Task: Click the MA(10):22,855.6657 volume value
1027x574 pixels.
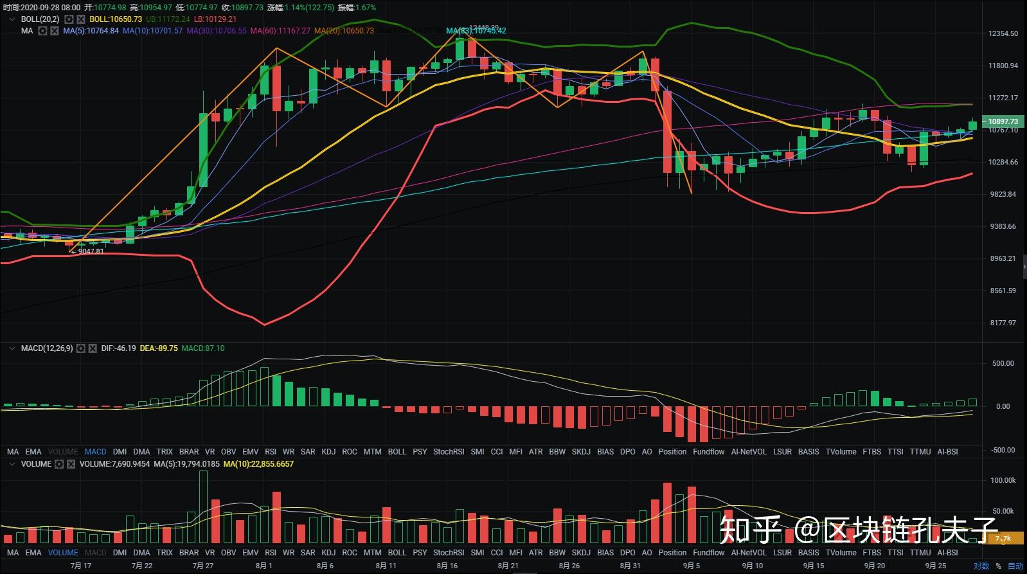Action: (x=258, y=464)
